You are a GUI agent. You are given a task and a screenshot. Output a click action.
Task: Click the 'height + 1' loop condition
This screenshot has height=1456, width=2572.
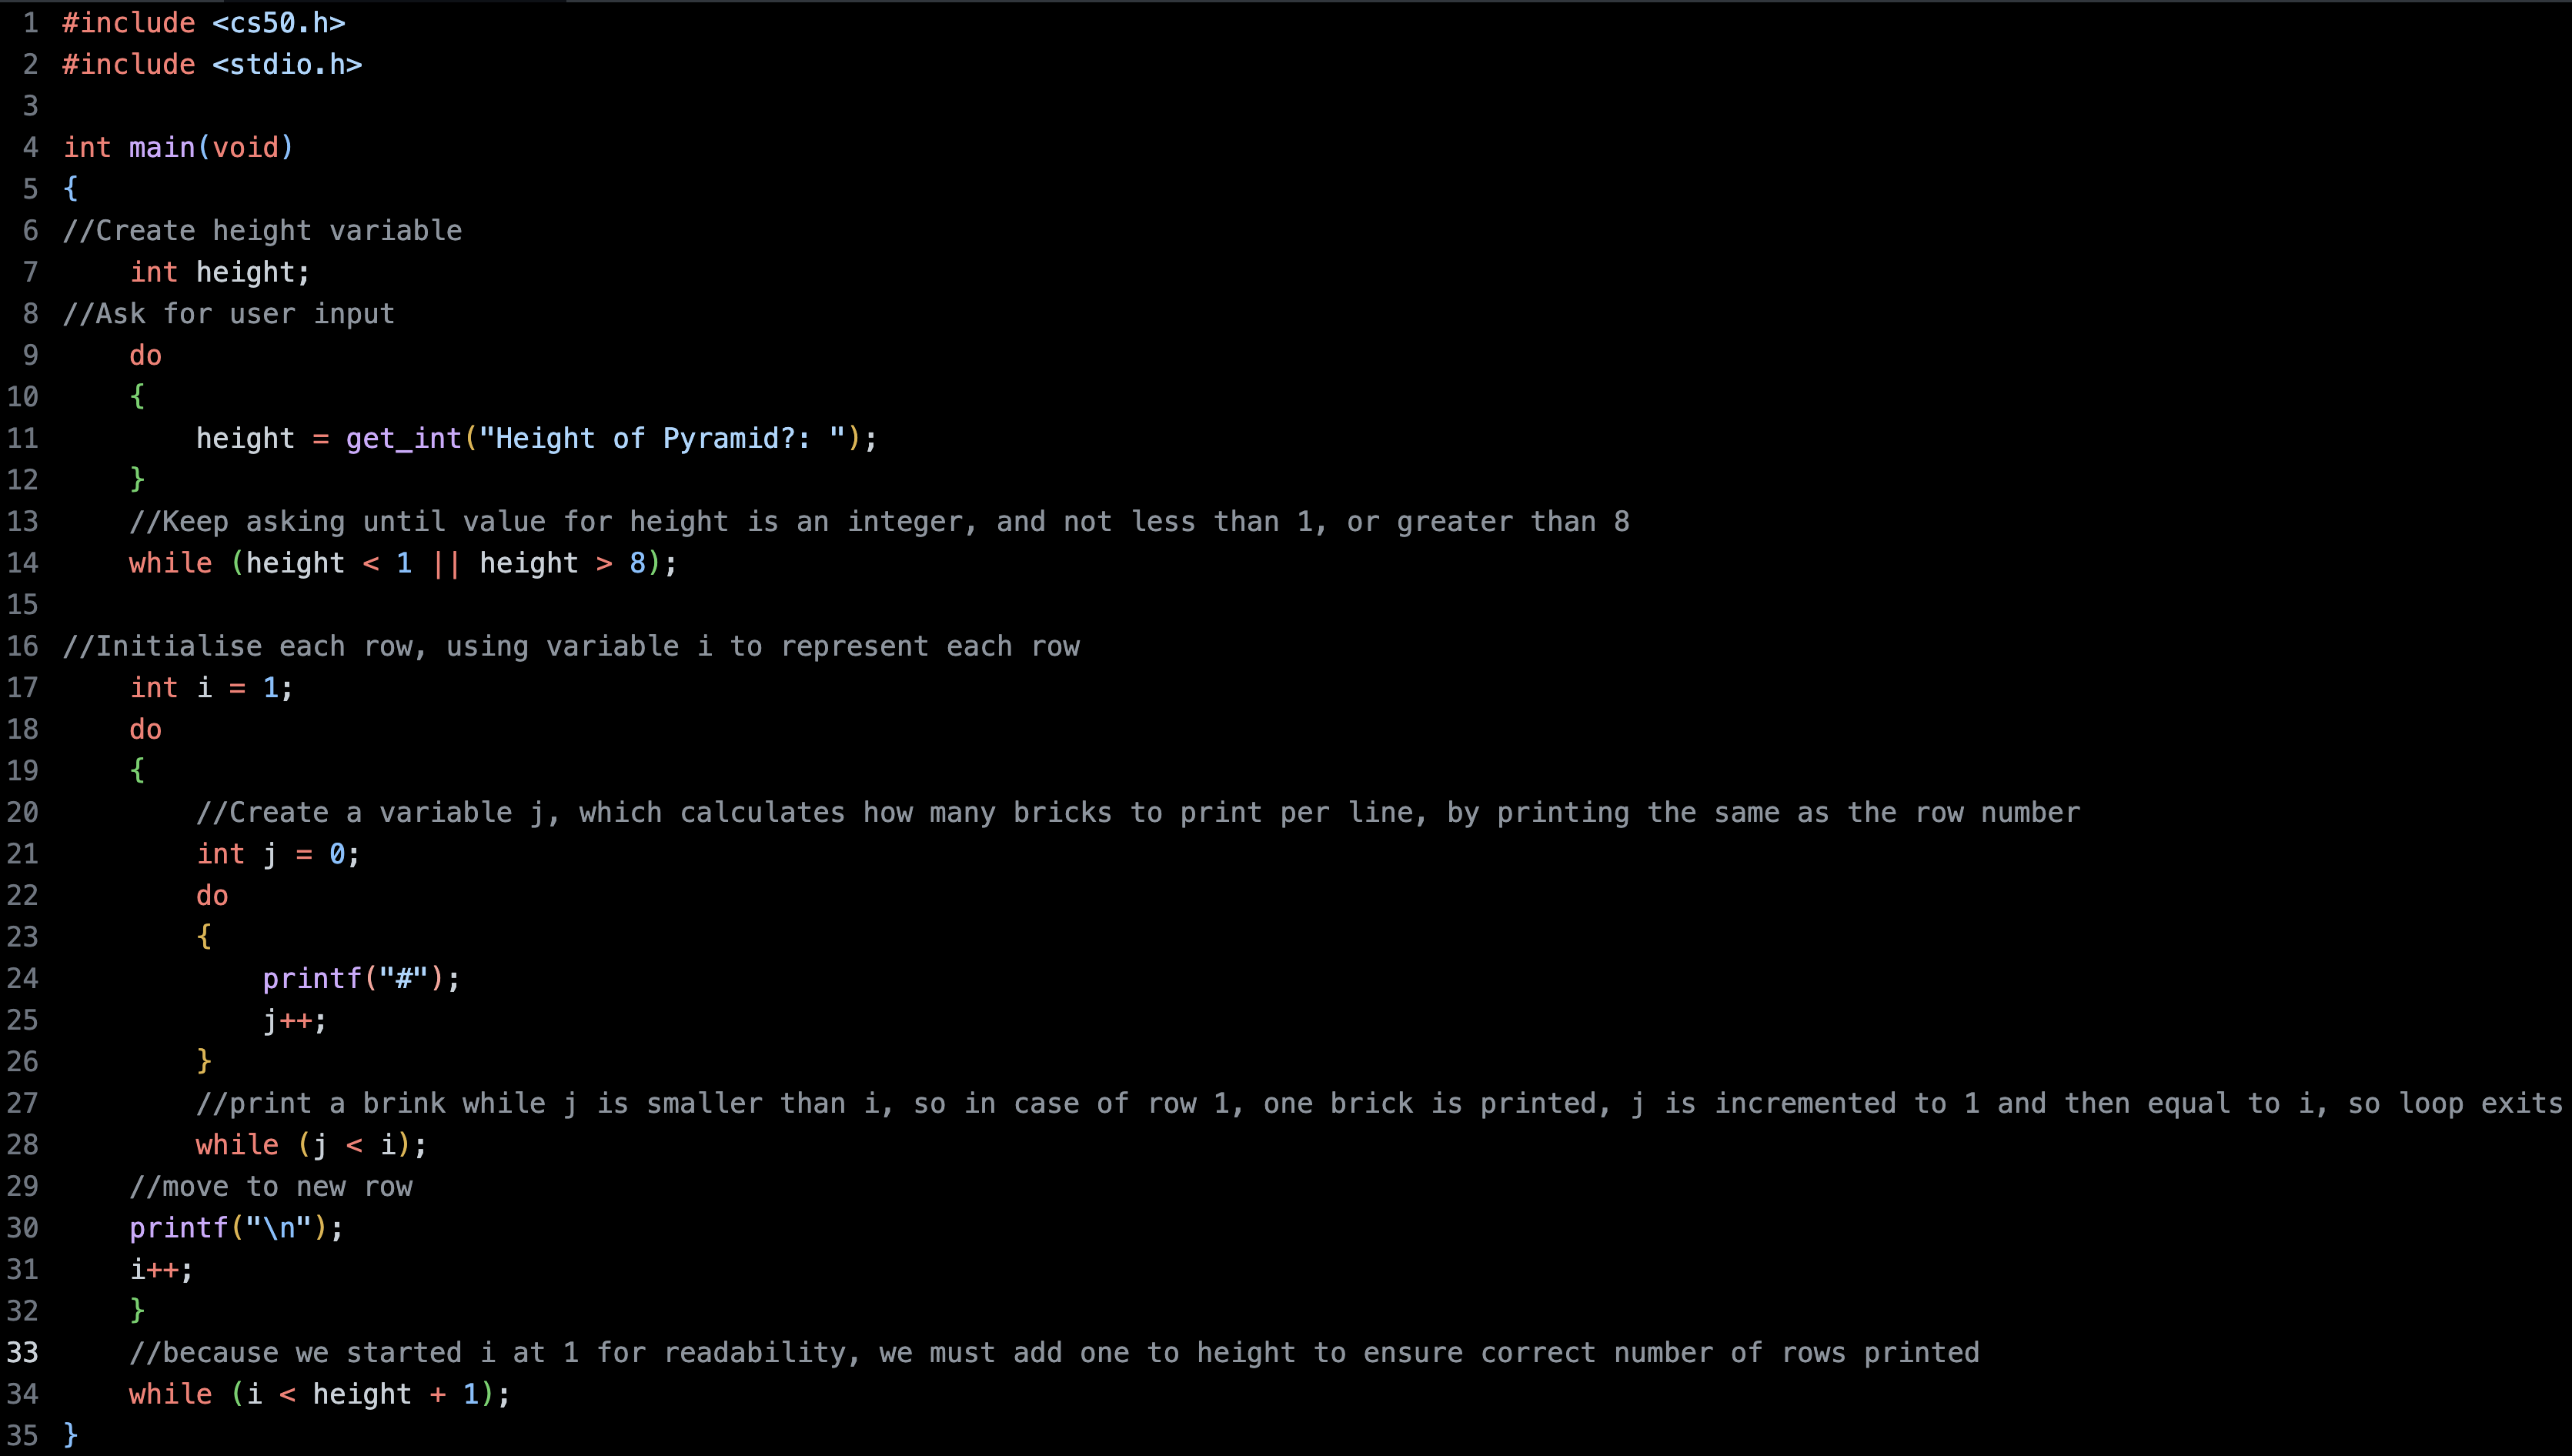(396, 1395)
